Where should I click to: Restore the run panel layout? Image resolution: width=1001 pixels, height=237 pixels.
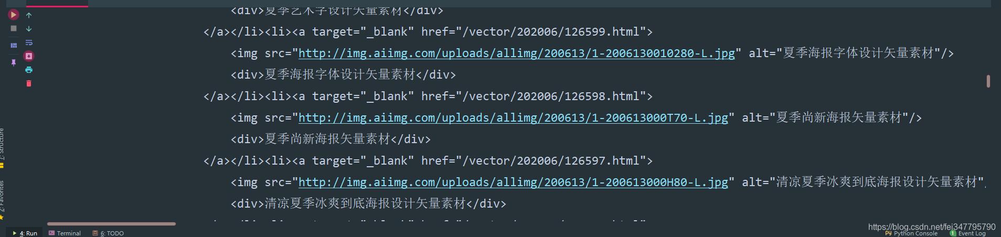(x=14, y=46)
